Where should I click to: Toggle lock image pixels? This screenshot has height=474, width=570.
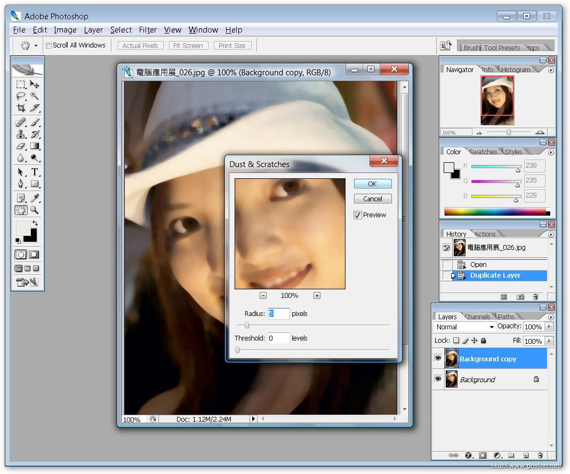465,341
